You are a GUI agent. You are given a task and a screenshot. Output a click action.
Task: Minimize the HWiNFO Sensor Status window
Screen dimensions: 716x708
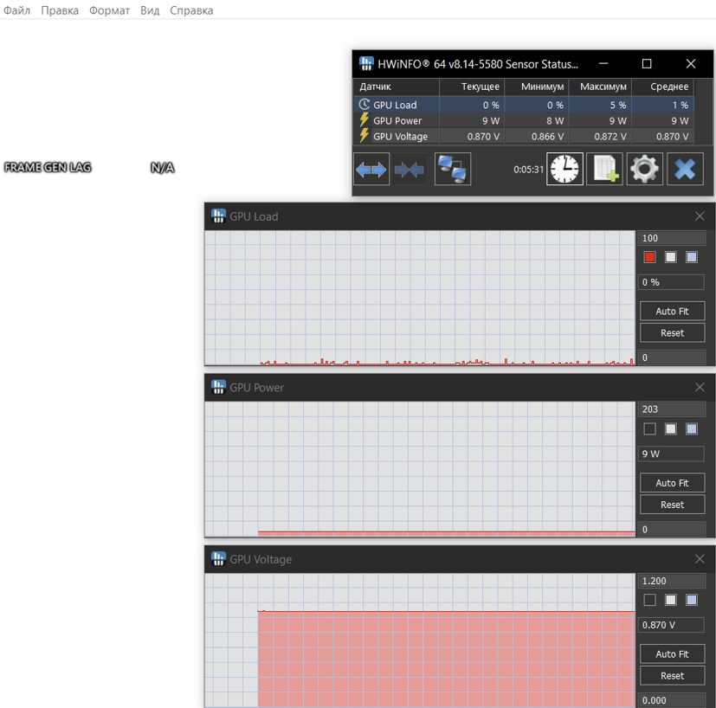pos(603,63)
